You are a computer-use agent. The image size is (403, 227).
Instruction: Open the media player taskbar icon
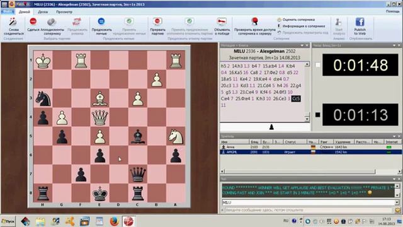click(x=84, y=221)
